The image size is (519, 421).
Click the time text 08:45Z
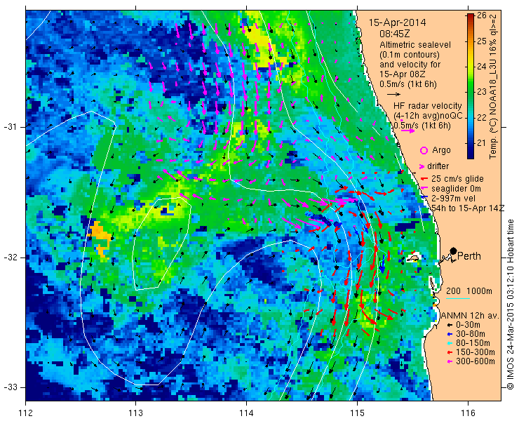pyautogui.click(x=395, y=34)
